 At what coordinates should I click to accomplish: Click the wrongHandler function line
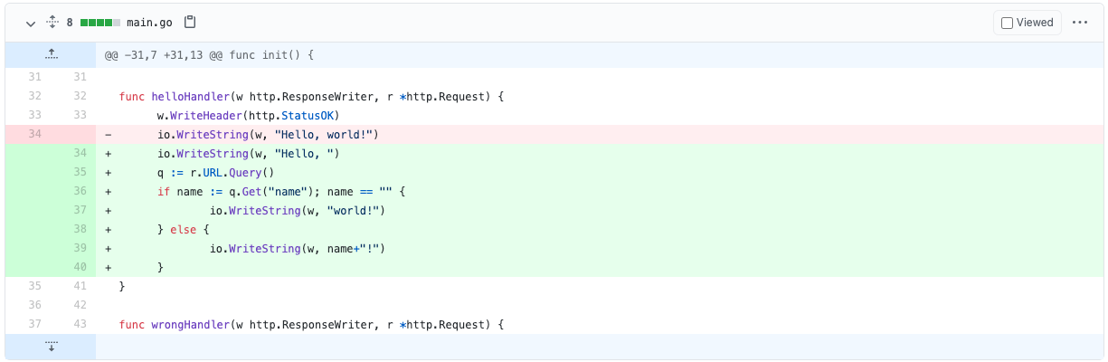coord(311,325)
